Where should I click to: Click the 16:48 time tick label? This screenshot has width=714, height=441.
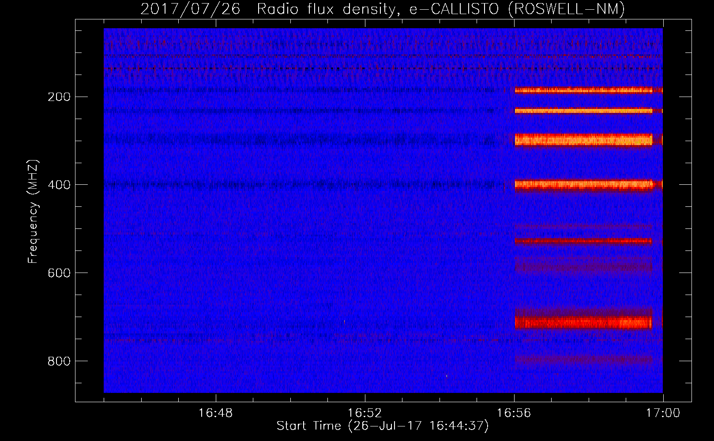[215, 413]
